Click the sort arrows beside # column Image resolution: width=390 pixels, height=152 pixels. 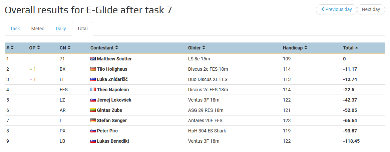coord(12,48)
